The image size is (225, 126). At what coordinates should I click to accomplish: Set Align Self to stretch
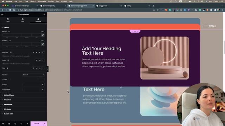pos(43,52)
